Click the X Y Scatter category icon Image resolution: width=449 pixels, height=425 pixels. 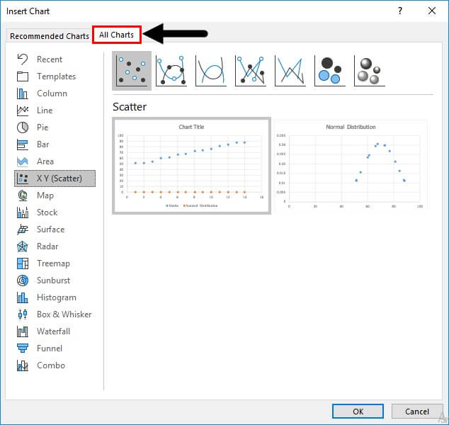coord(23,178)
